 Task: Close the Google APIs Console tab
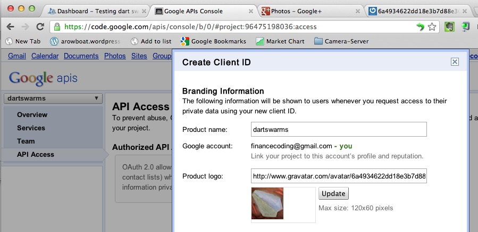251,11
